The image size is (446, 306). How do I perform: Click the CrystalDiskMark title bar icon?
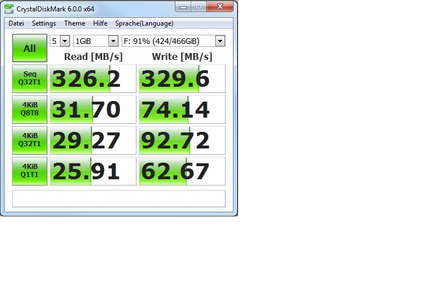(x=9, y=9)
